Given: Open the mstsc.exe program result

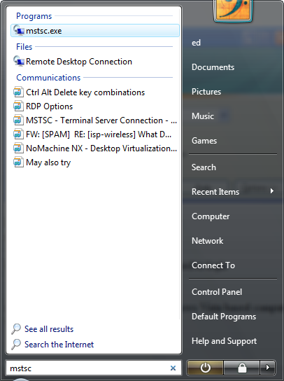Looking at the screenshot, I should coord(95,31).
